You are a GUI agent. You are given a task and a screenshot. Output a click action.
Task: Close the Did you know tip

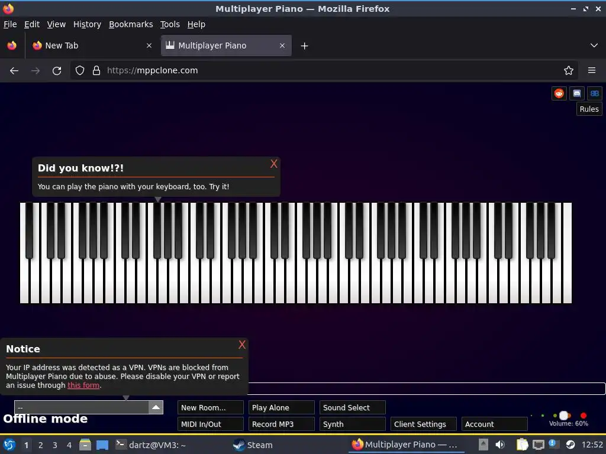pos(273,164)
